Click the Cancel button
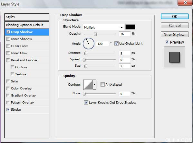The image size is (193, 143). point(175,25)
